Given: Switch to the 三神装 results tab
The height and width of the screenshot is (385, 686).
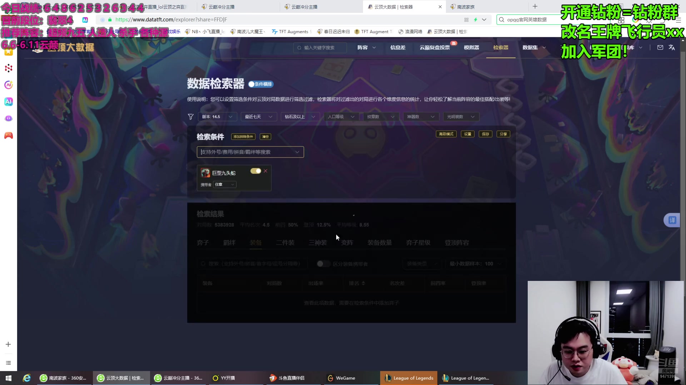Looking at the screenshot, I should (318, 243).
